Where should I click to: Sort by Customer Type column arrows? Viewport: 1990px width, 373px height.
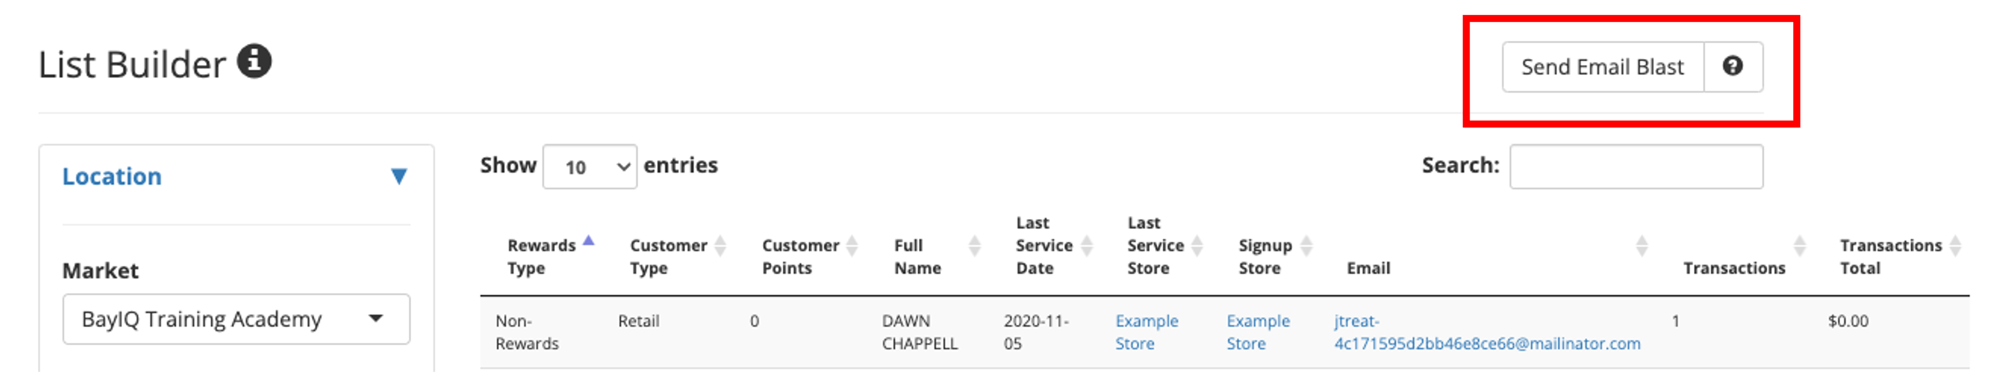pyautogui.click(x=720, y=246)
